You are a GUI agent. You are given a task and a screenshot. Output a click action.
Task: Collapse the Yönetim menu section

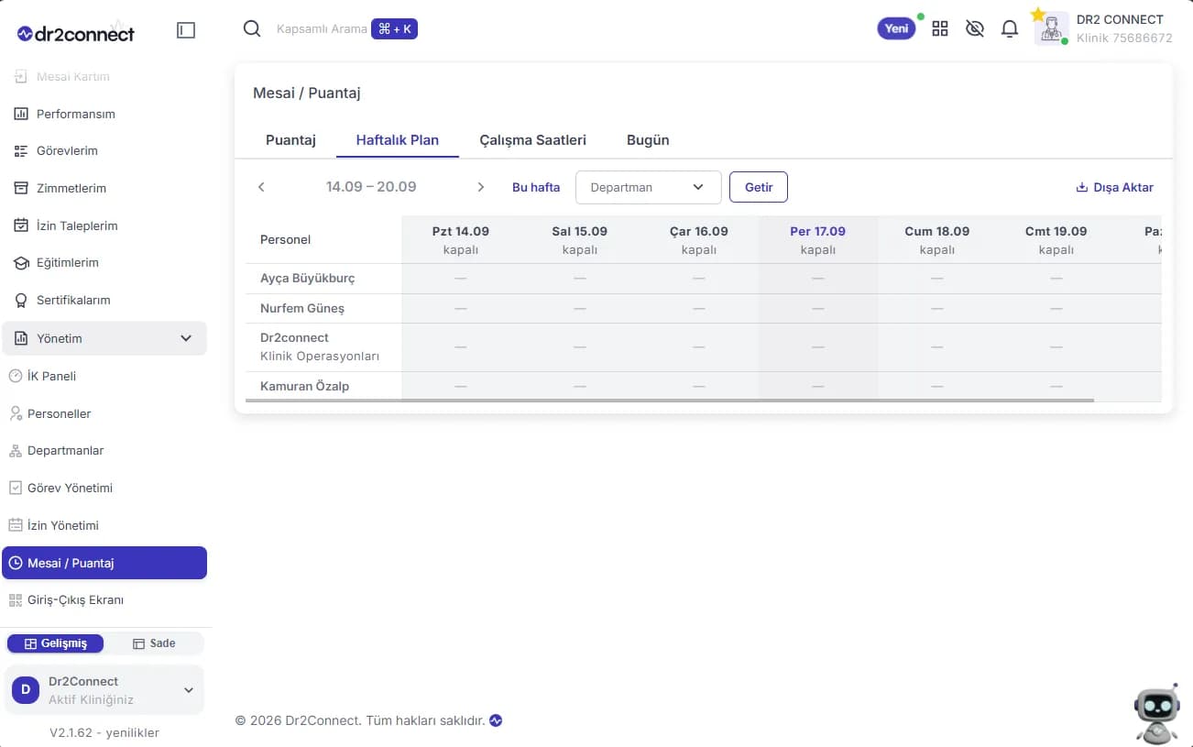pos(104,338)
